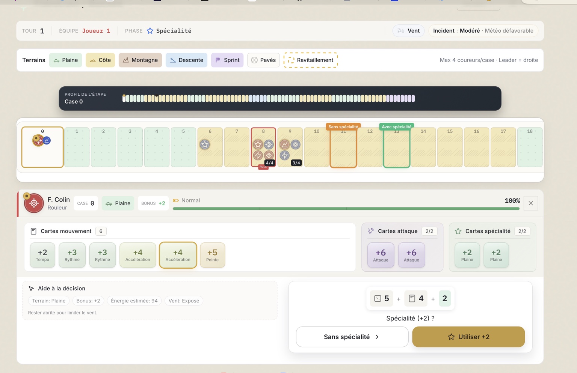Select the Pavés terrain legend chip
The height and width of the screenshot is (373, 577).
pyautogui.click(x=263, y=60)
